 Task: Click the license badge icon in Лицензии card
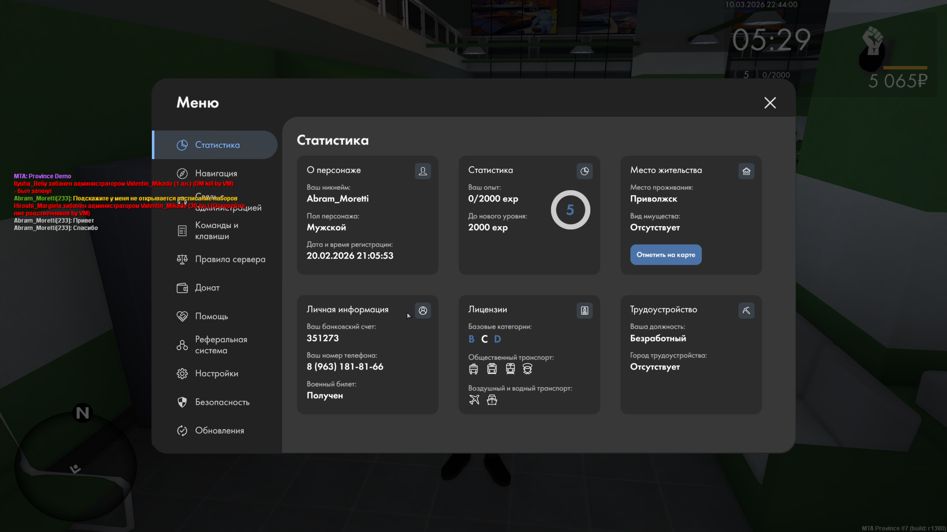click(x=584, y=310)
